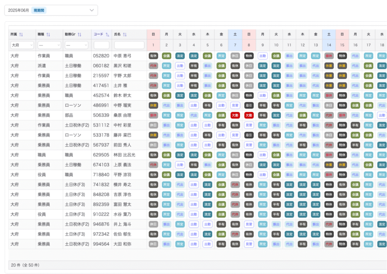Sort employees by 氏名 column

click(125, 35)
